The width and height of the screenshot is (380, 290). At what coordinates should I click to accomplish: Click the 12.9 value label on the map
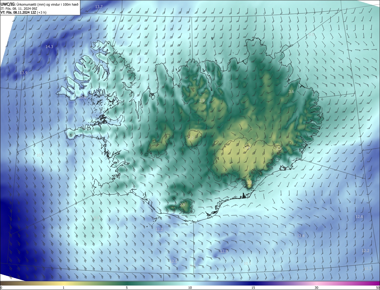click(x=224, y=251)
